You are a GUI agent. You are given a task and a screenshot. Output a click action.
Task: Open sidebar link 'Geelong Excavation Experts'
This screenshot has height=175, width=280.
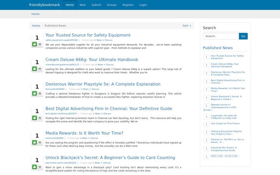(227, 133)
